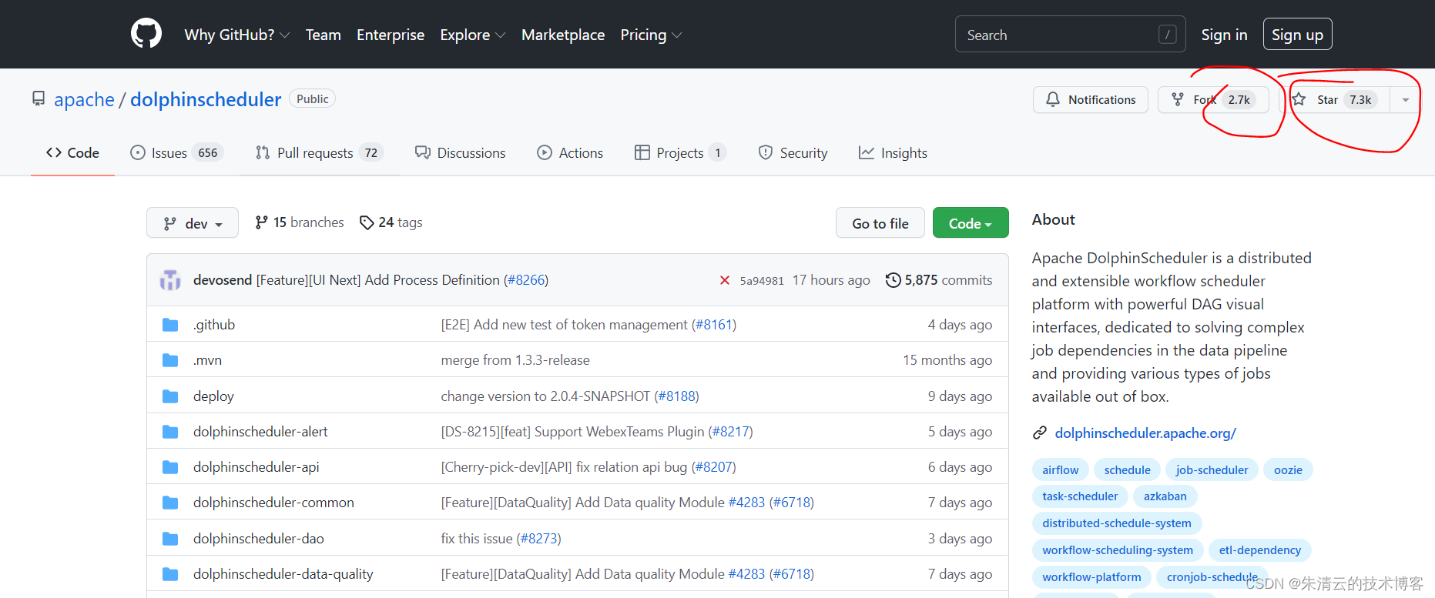
Task: Click the slash shortcut icon in Search
Action: pos(1167,35)
